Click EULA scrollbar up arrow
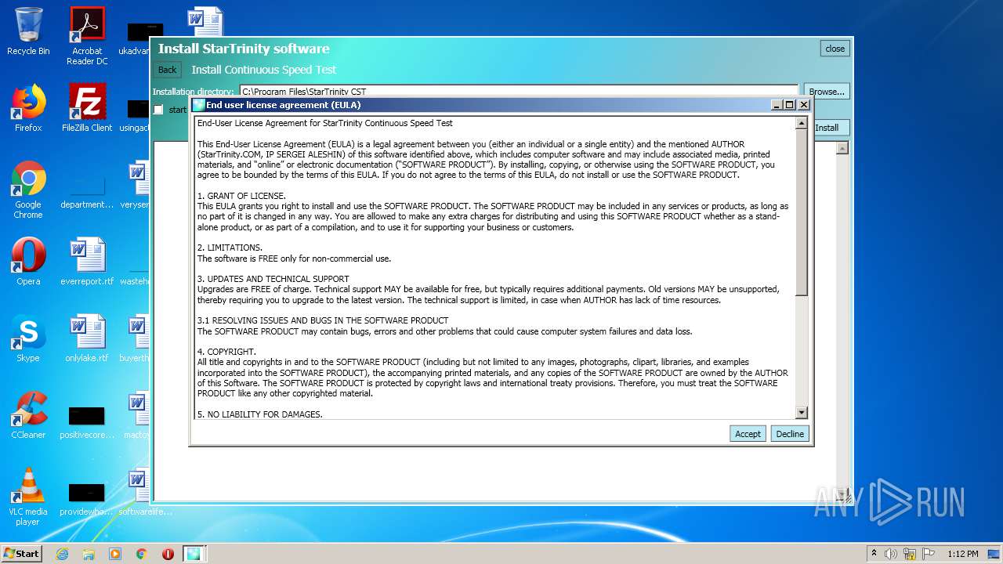This screenshot has width=1003, height=564. coord(801,123)
